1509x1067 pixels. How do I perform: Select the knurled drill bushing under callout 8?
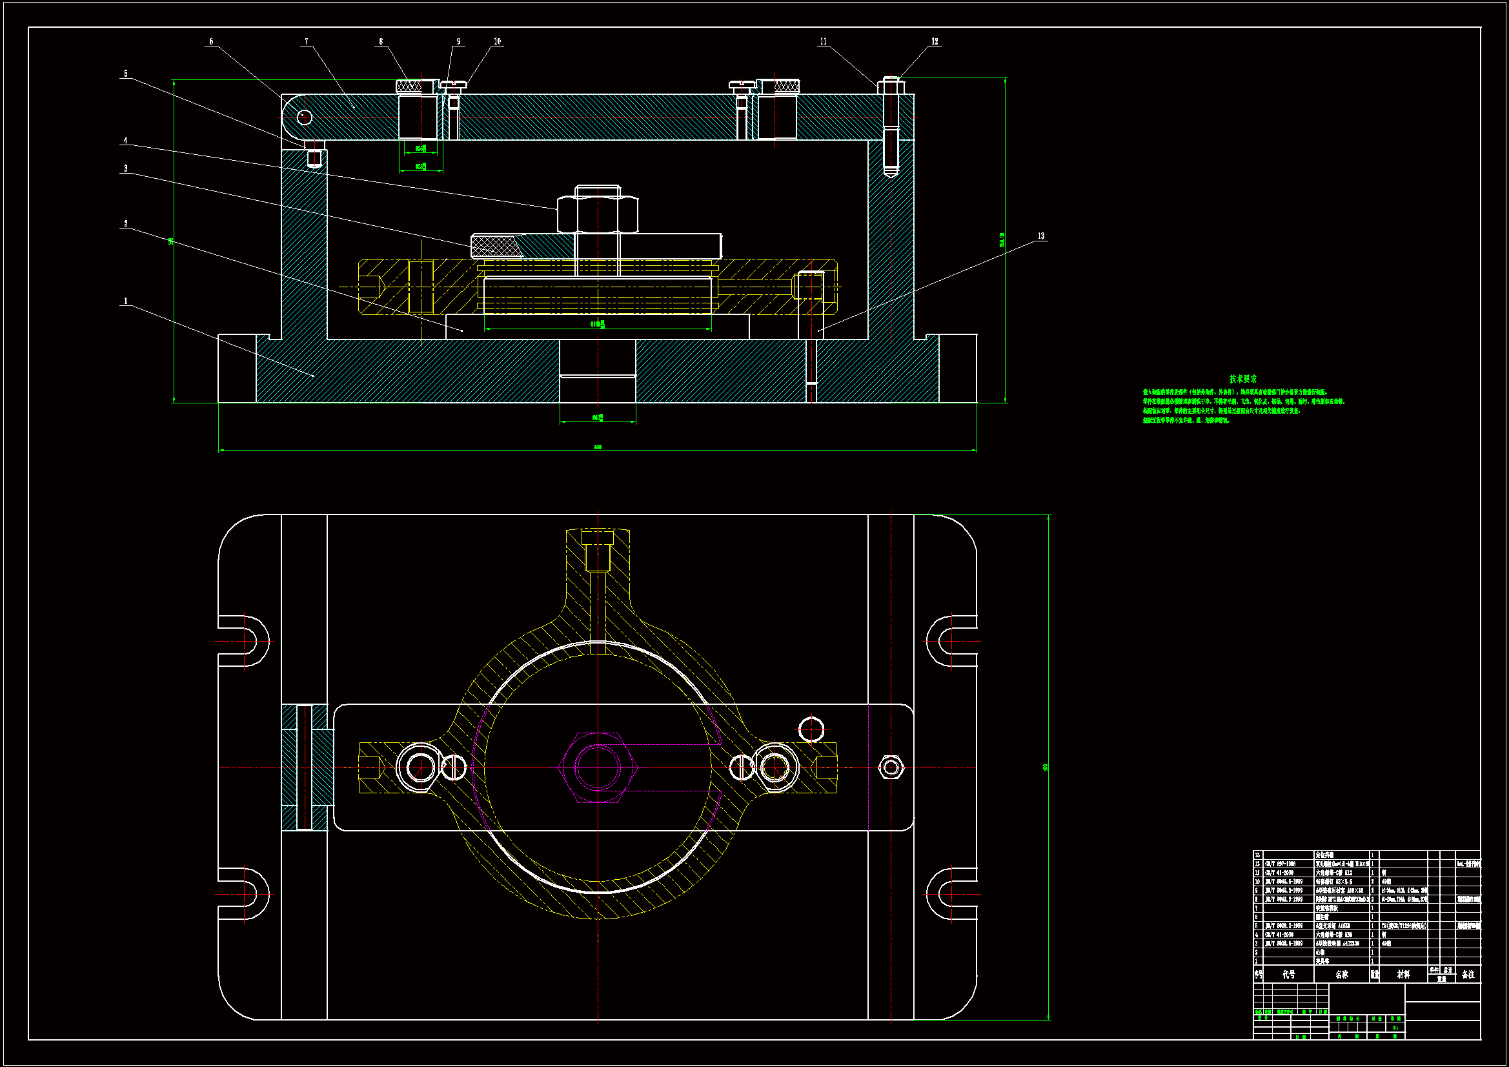tap(409, 86)
